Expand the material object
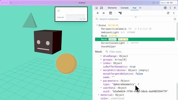 tap(98, 95)
